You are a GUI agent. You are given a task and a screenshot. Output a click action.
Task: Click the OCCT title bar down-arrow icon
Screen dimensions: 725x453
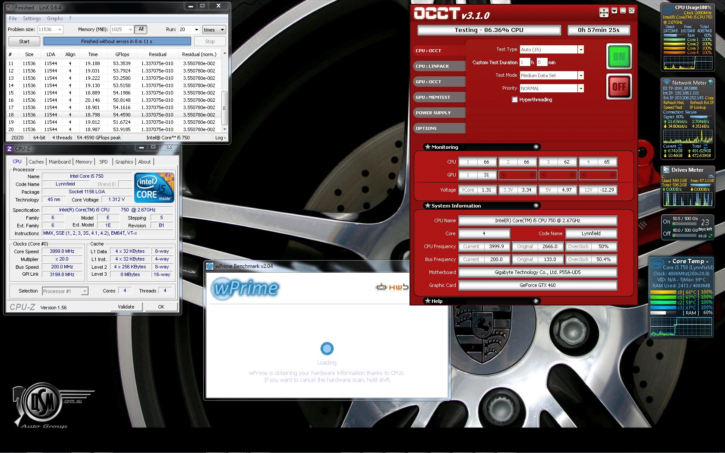(614, 11)
